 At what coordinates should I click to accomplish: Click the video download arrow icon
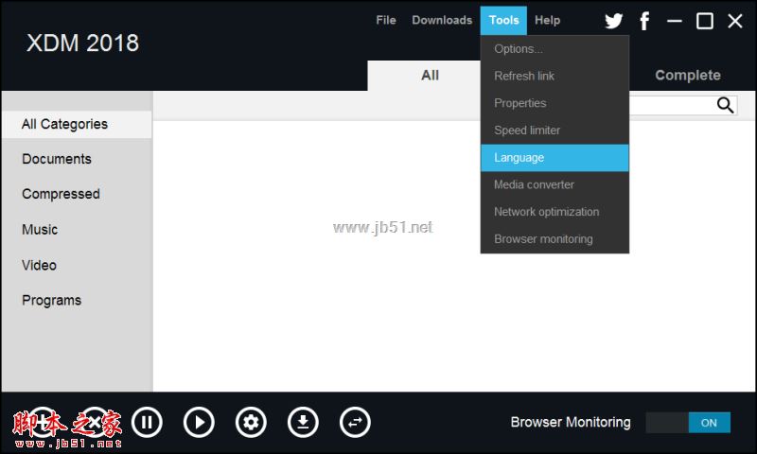coord(303,422)
